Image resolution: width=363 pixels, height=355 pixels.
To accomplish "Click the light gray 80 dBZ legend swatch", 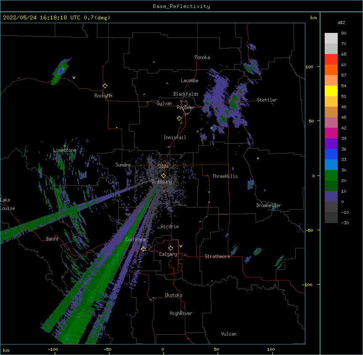I will (x=331, y=38).
